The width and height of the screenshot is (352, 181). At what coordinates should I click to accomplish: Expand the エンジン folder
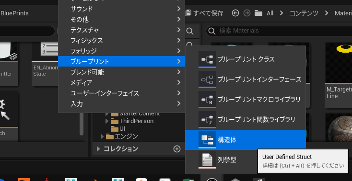[102, 136]
